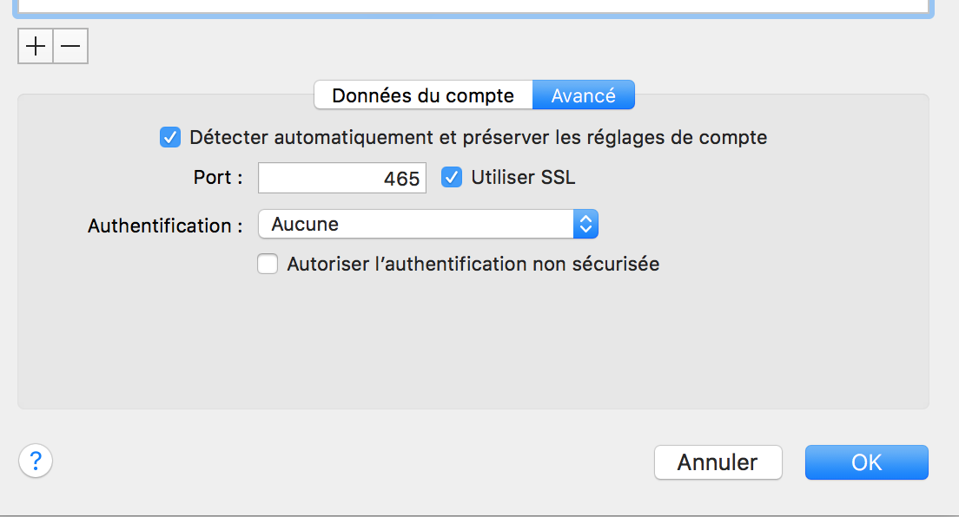Screen dimensions: 959x517
Task: Click the "Utiliser SSL" label text
Action: pos(523,178)
